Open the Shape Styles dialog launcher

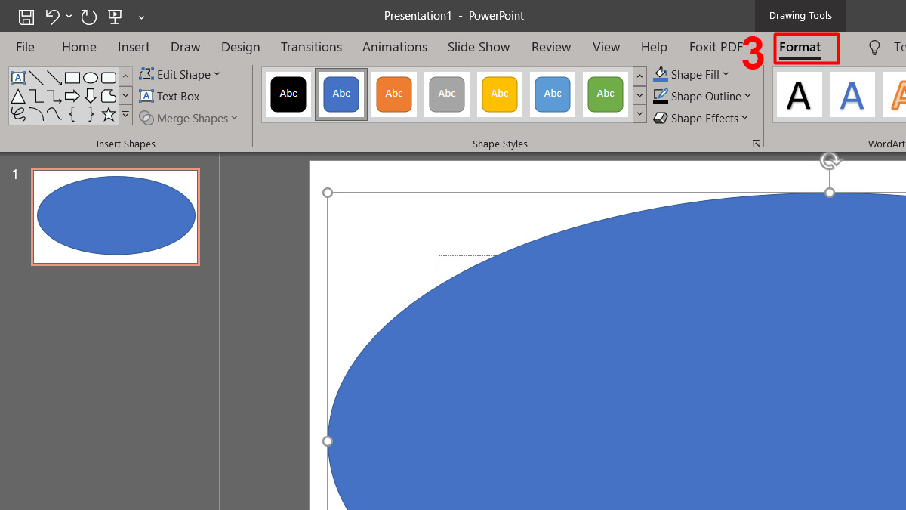(x=757, y=143)
